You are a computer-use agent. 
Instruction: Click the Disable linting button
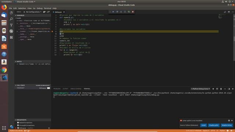click(227, 125)
